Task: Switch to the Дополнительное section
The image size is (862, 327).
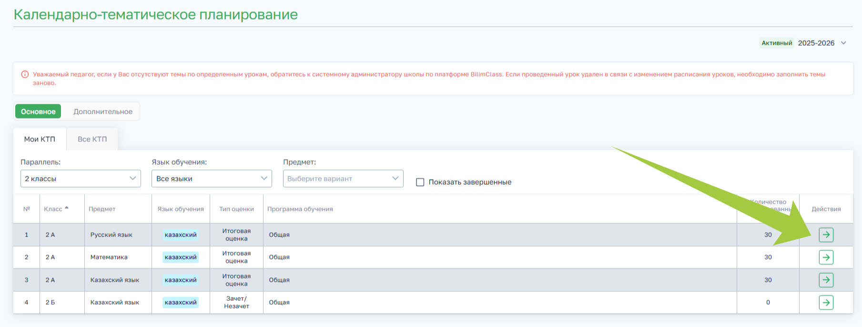Action: pyautogui.click(x=103, y=111)
